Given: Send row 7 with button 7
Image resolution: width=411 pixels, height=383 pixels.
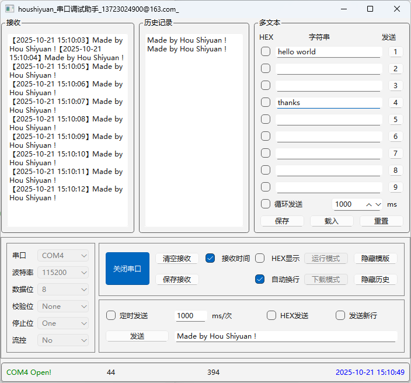Looking at the screenshot, I should click(395, 154).
